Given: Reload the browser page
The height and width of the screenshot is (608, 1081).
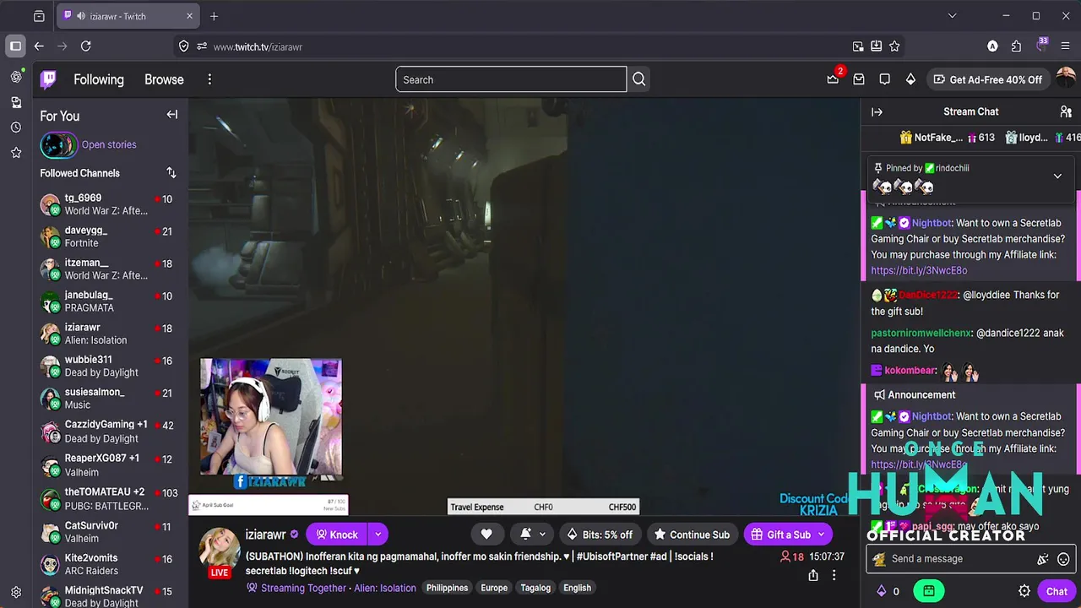Looking at the screenshot, I should [x=86, y=46].
